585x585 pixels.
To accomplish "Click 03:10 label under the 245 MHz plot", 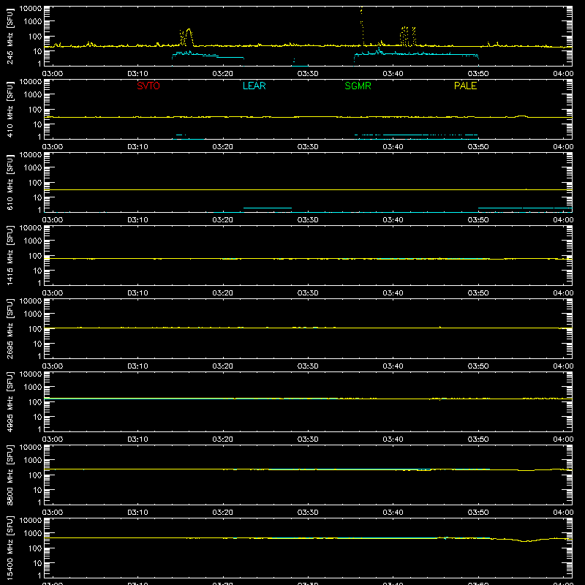I will point(137,74).
